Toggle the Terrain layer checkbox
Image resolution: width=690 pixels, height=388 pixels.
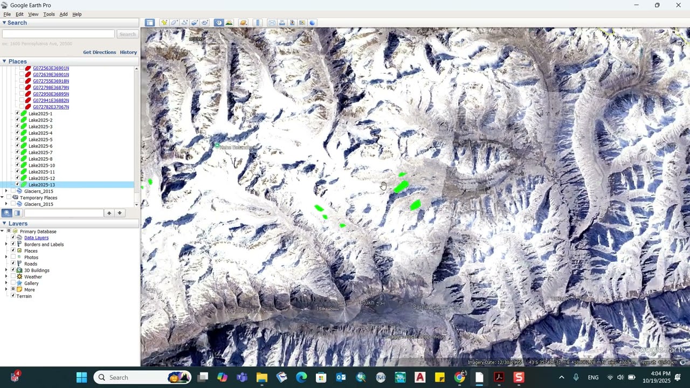[13, 296]
